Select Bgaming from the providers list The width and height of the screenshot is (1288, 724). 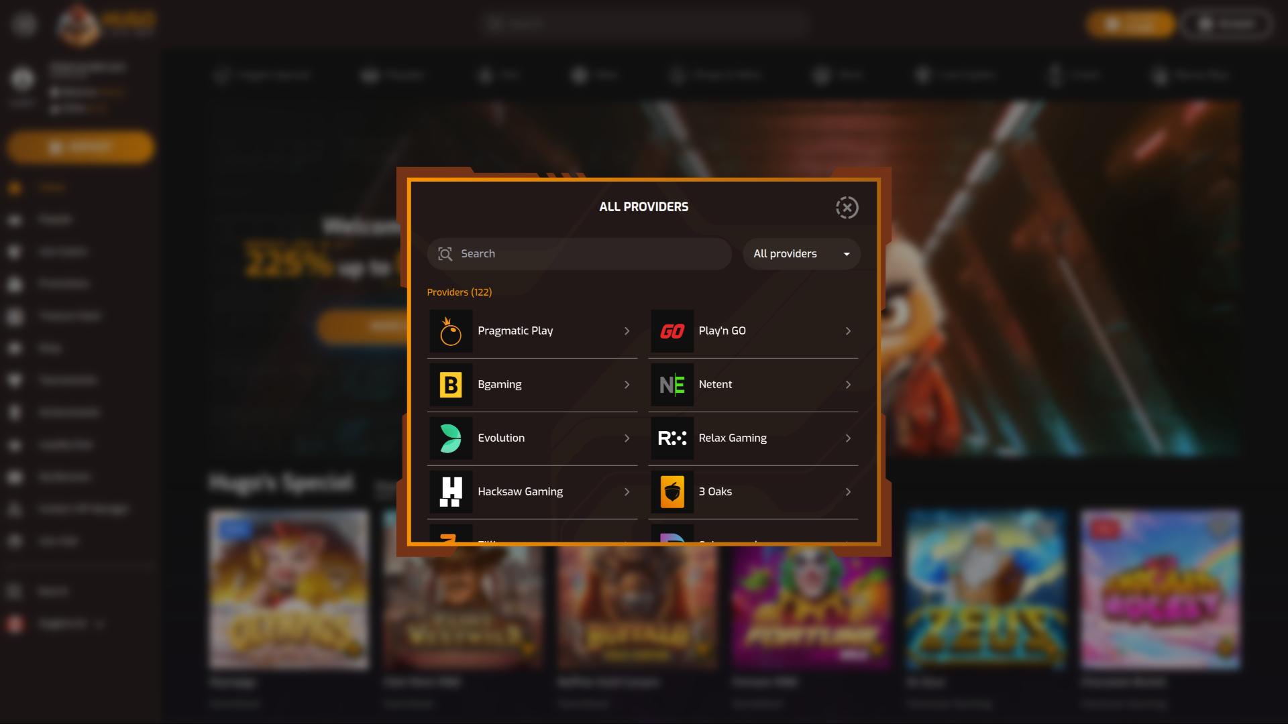(500, 385)
